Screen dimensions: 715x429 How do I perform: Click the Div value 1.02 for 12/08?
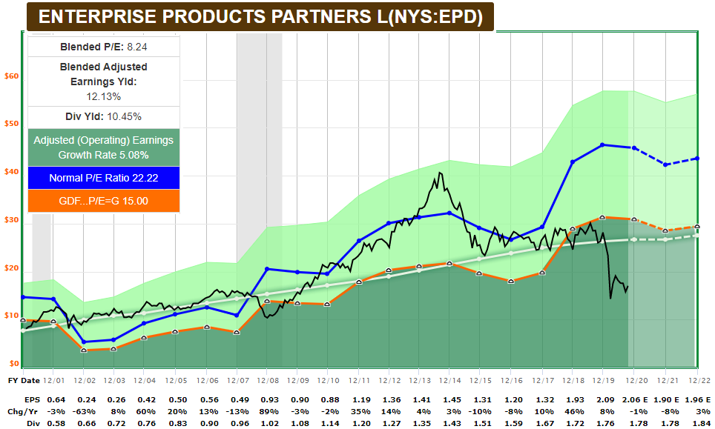tap(270, 424)
